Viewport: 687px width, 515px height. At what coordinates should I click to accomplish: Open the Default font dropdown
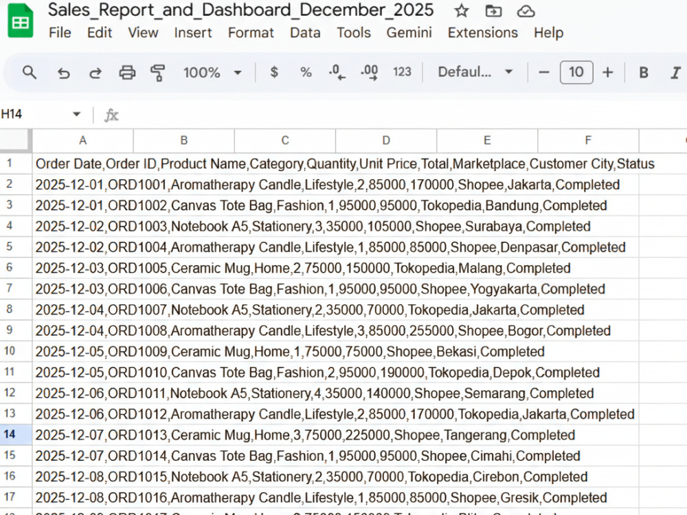point(475,72)
